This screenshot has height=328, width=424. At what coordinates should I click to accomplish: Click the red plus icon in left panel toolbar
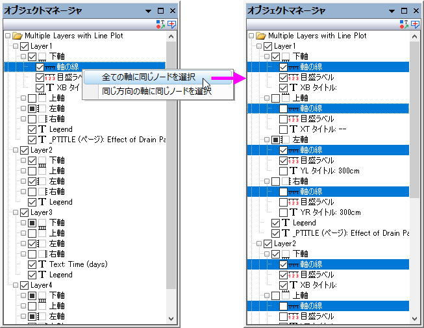pyautogui.click(x=171, y=24)
